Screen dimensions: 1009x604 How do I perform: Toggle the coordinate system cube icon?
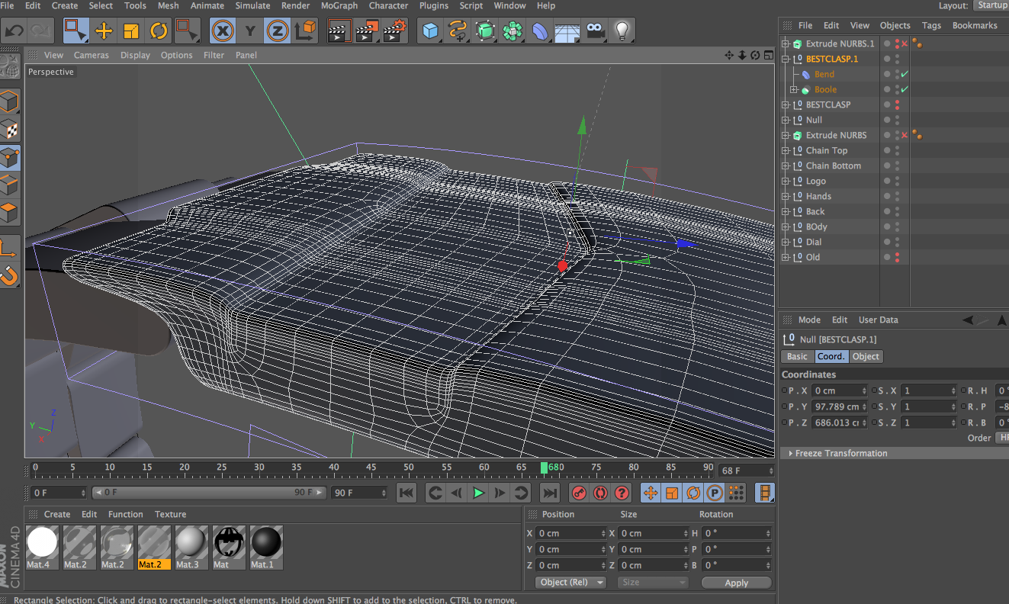click(305, 31)
